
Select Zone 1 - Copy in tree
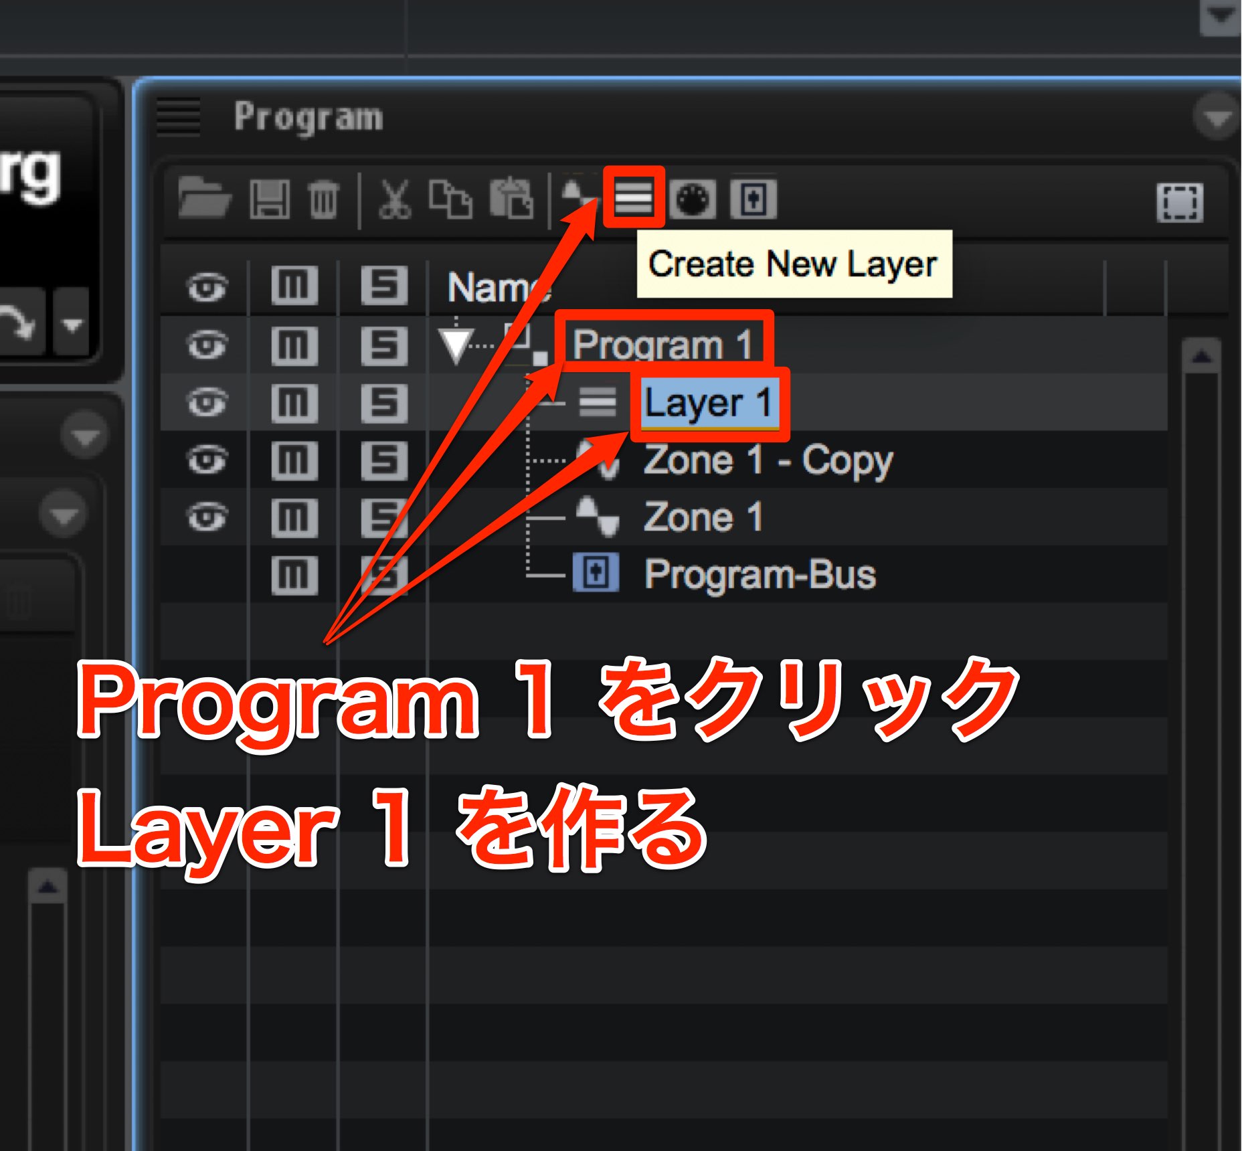click(x=768, y=460)
